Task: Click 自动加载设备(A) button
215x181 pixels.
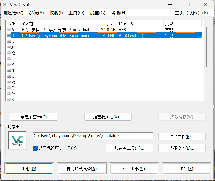Action: point(82,169)
